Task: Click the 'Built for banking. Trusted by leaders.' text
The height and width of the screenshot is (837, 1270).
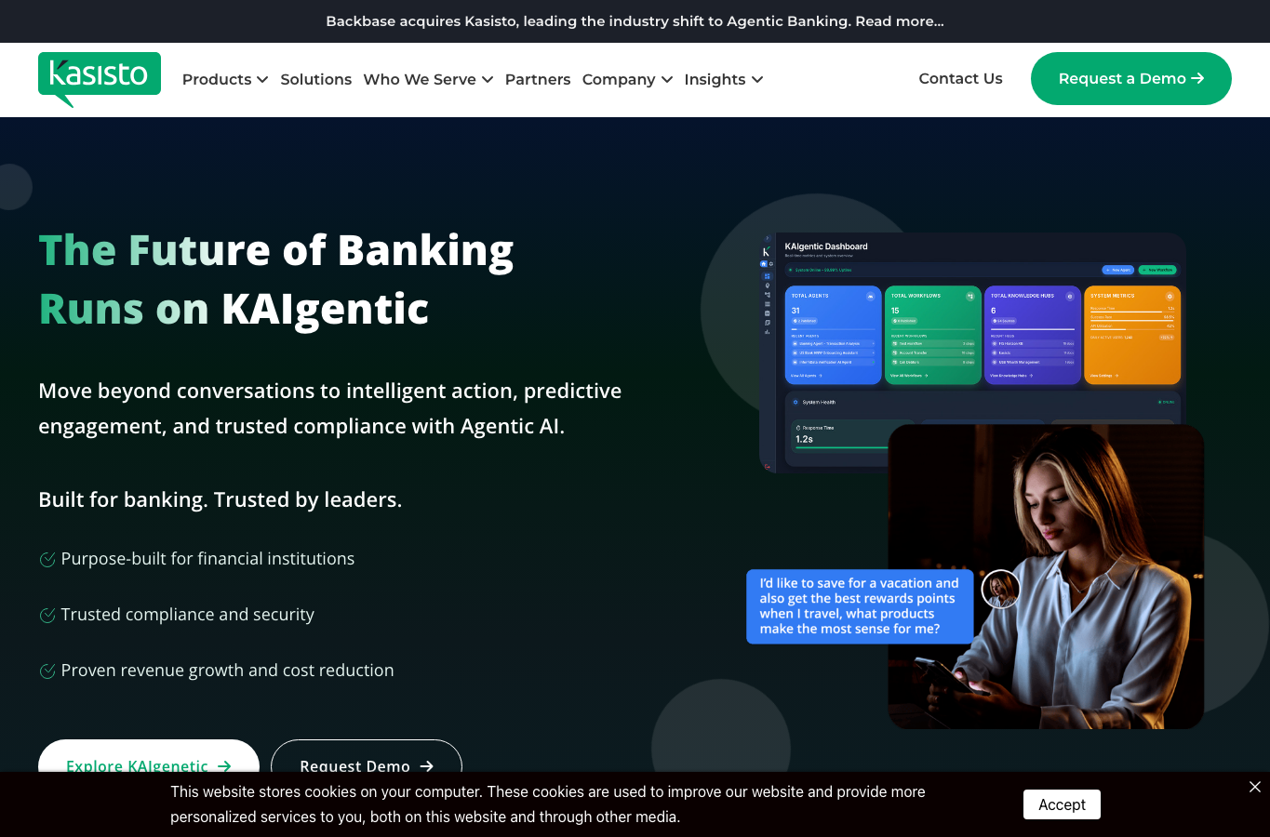Action: coord(221,499)
